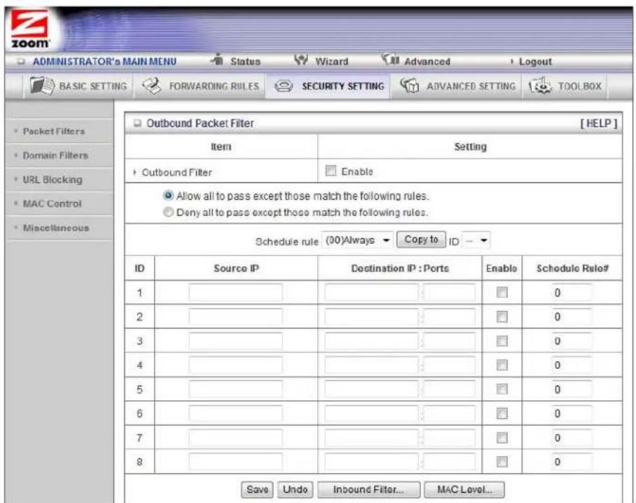The height and width of the screenshot is (503, 636).
Task: Tick Enable checkbox for rule ID 4
Action: [x=502, y=365]
